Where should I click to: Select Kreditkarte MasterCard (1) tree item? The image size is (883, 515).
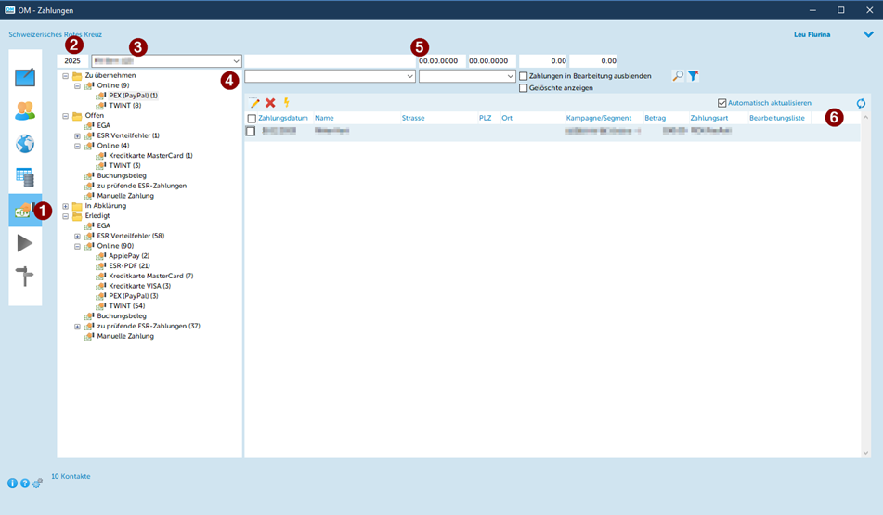tap(150, 155)
